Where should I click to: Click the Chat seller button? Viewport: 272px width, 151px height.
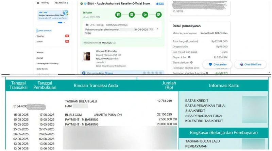[217, 64]
